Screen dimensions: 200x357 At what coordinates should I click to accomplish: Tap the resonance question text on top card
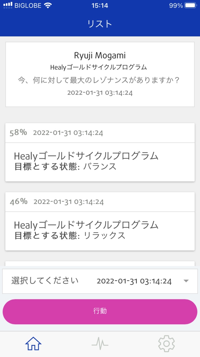pyautogui.click(x=100, y=81)
